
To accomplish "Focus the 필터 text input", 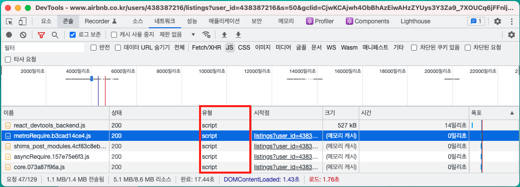I will click(43, 48).
